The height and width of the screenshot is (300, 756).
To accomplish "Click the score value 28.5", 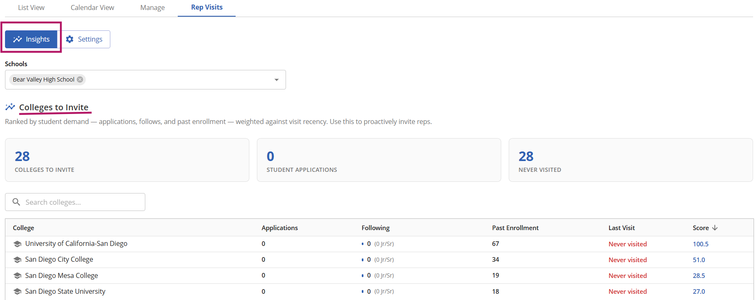I will [x=699, y=275].
